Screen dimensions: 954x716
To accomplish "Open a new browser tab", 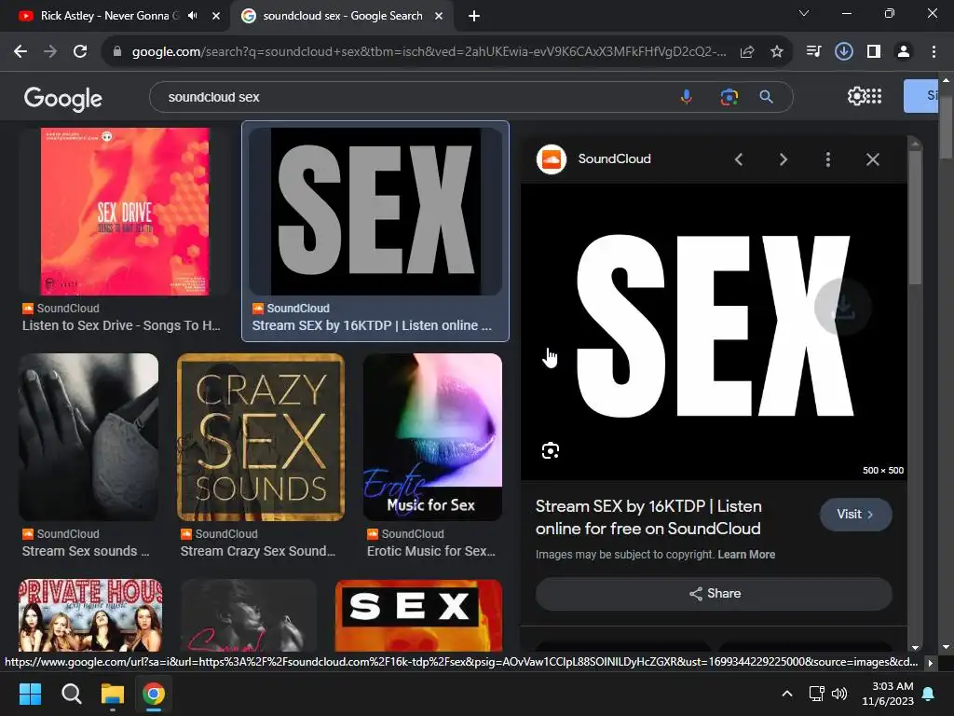I will click(474, 16).
